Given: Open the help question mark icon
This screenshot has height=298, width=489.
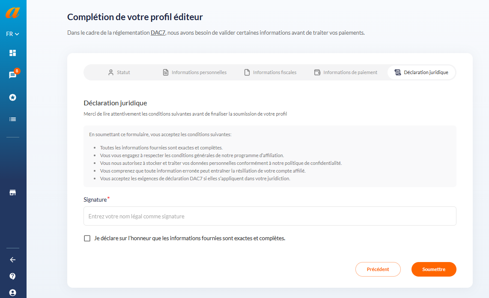Looking at the screenshot, I should coord(12,276).
